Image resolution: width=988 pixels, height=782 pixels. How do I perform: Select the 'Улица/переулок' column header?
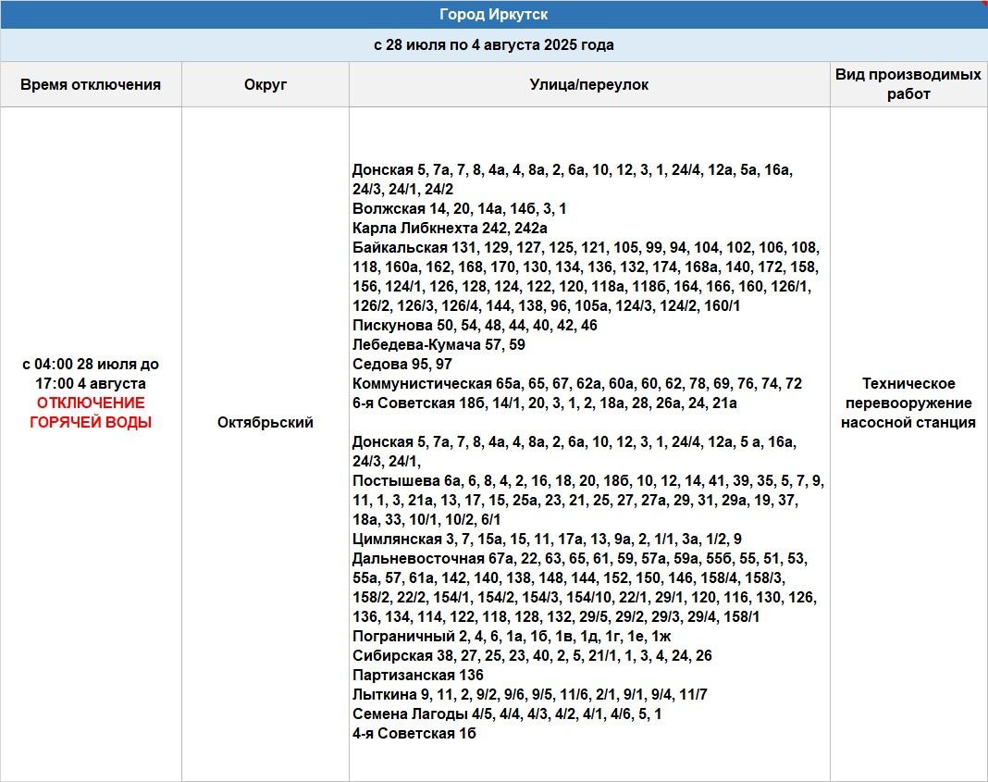point(588,85)
